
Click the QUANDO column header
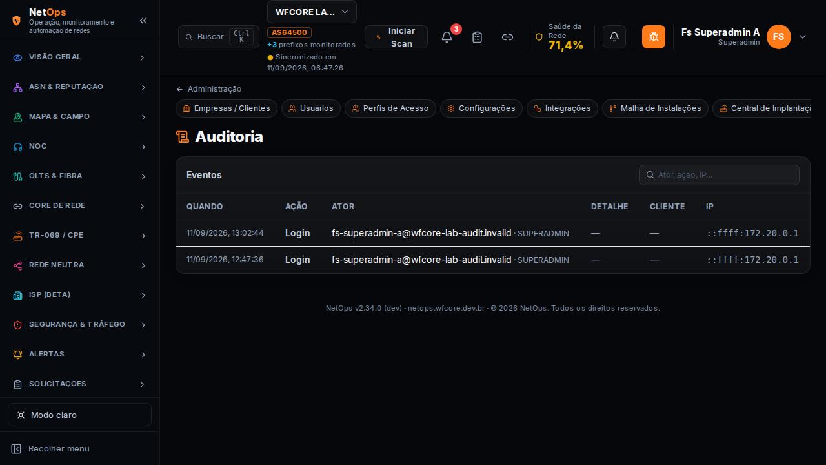205,207
